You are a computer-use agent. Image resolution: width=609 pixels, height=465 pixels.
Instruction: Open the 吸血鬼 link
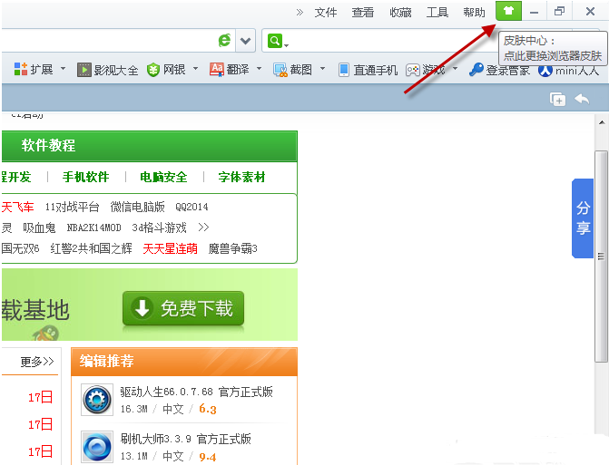[39, 228]
